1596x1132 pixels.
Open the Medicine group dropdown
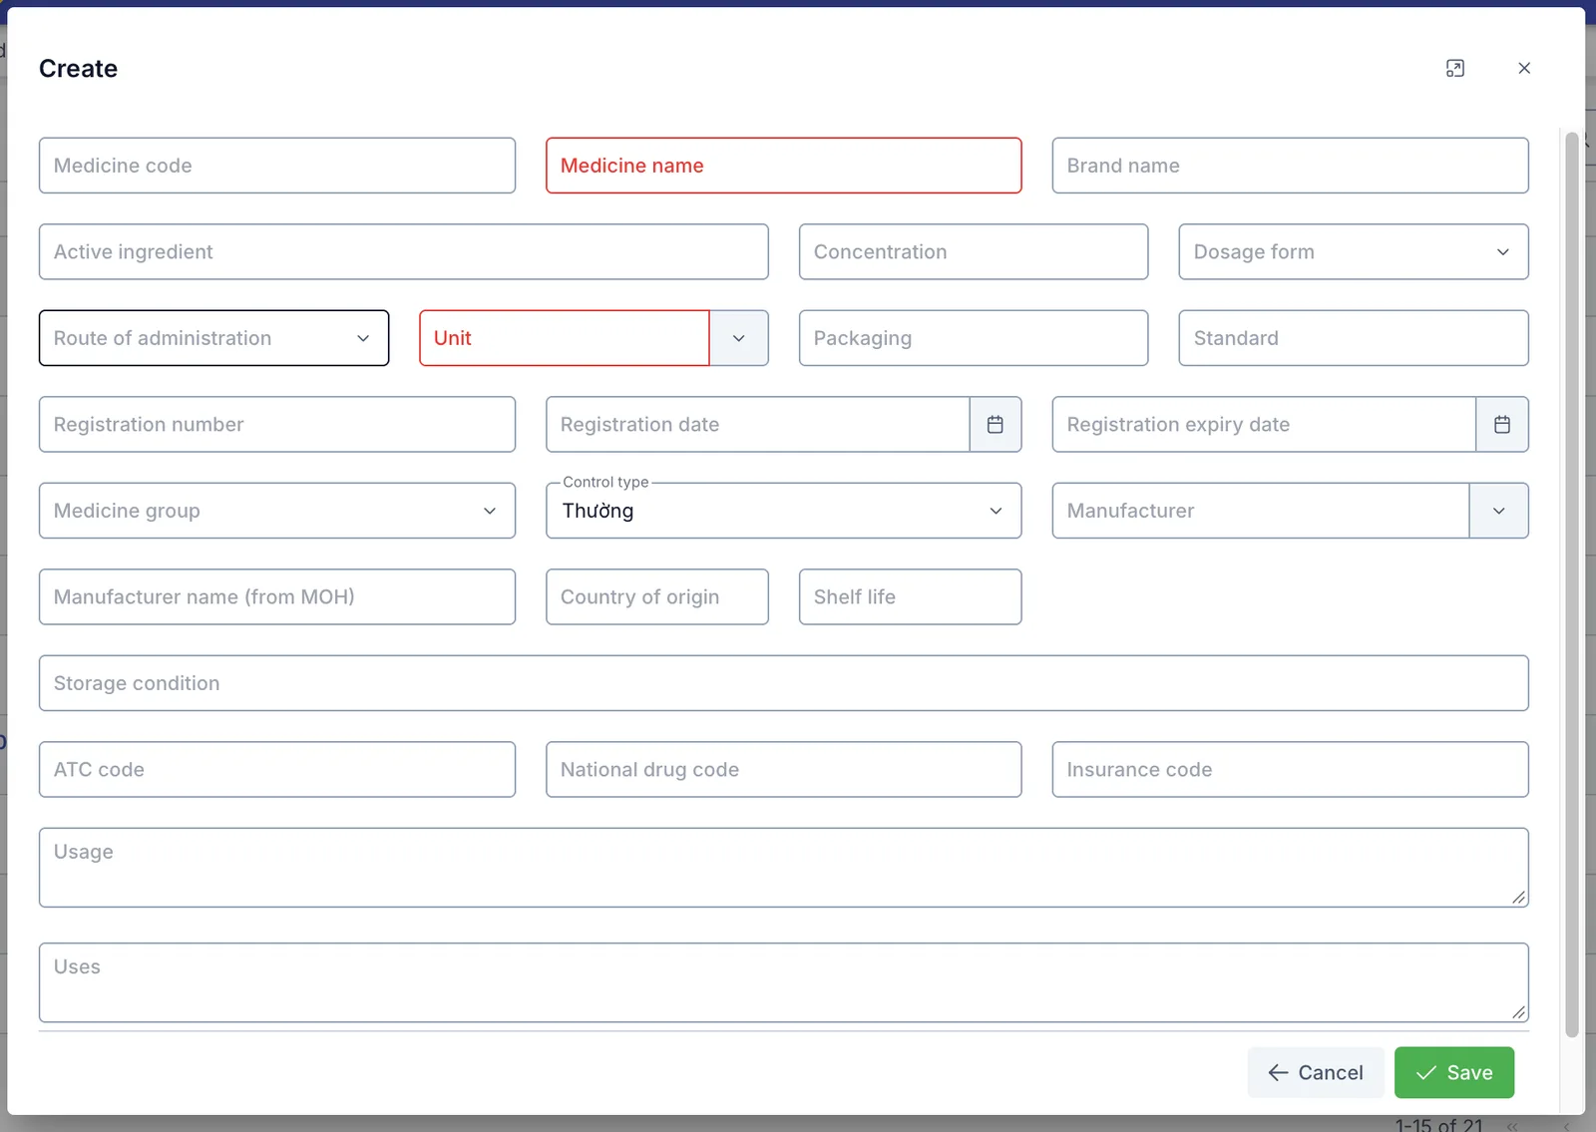point(277,511)
